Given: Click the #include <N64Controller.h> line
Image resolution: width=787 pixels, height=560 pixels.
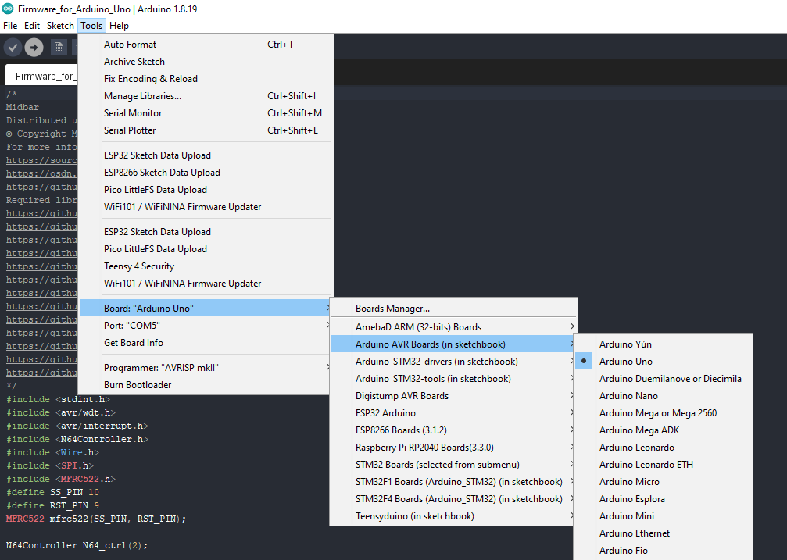Looking at the screenshot, I should (x=77, y=439).
